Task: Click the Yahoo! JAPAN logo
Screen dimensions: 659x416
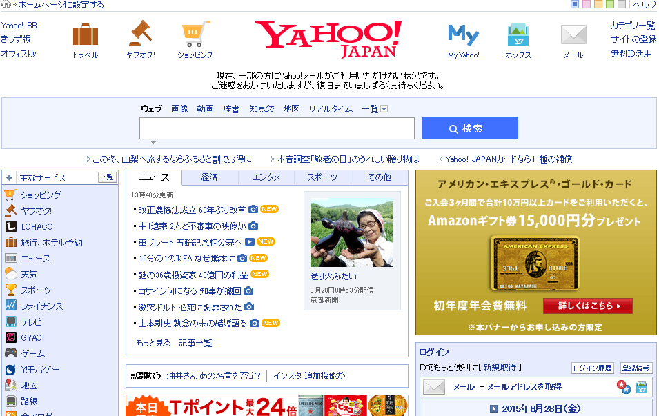Action: (x=328, y=39)
